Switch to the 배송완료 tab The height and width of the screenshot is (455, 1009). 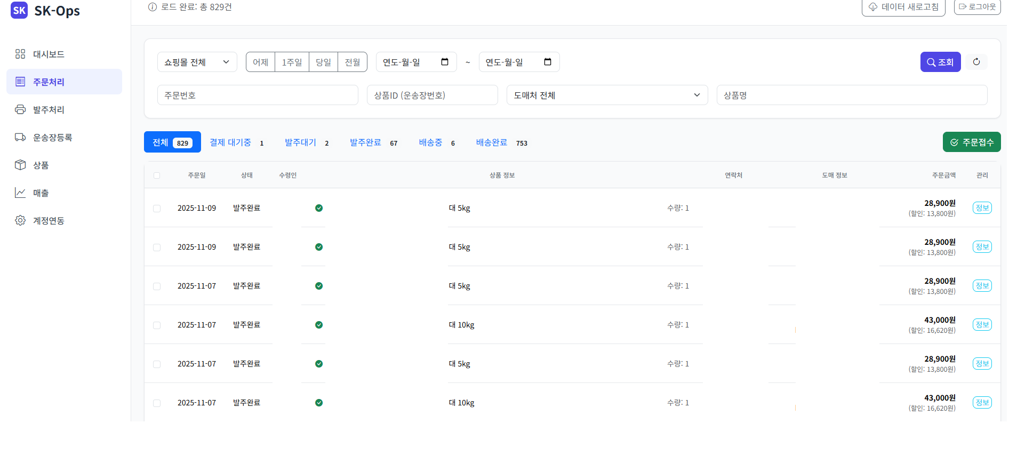coord(492,142)
